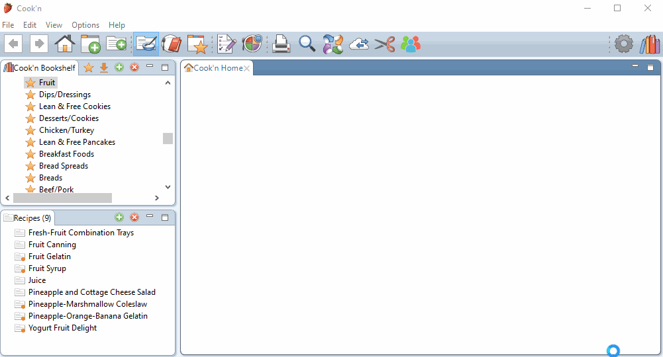
Task: Click the red delete icon in Recipes panel
Action: (134, 217)
